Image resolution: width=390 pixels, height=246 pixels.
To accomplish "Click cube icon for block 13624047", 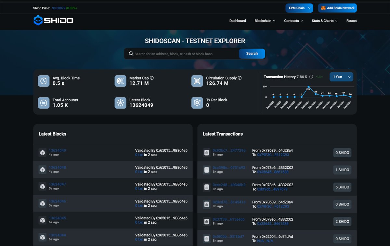I will (42, 186).
